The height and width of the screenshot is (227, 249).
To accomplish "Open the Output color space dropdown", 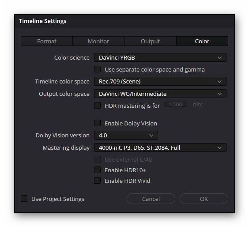I will click(x=160, y=94).
